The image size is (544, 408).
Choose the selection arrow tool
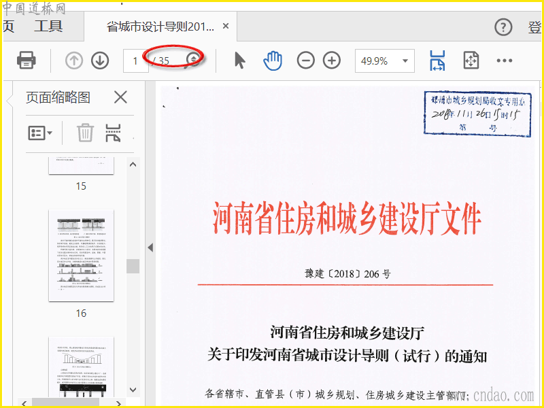(239, 61)
